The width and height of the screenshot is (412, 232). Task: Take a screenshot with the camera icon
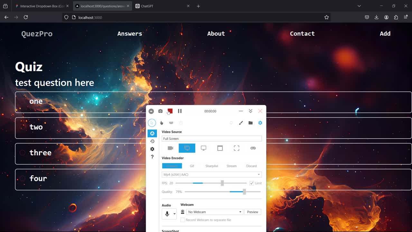click(160, 111)
